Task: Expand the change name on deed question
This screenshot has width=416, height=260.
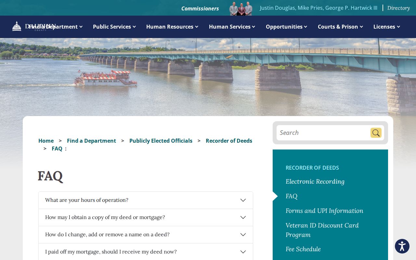Action: click(146, 235)
